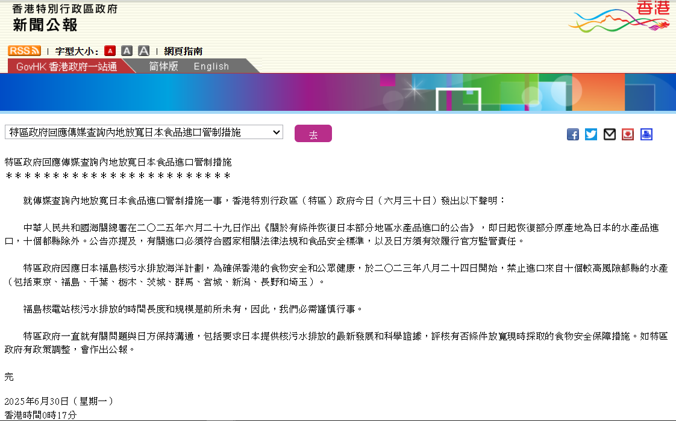
Task: Share article on Twitter
Action: point(591,134)
